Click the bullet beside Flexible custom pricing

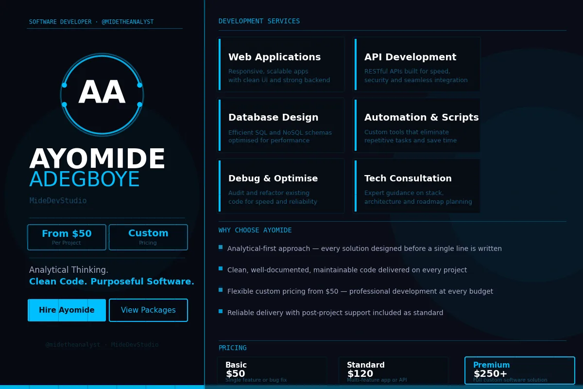click(x=221, y=290)
